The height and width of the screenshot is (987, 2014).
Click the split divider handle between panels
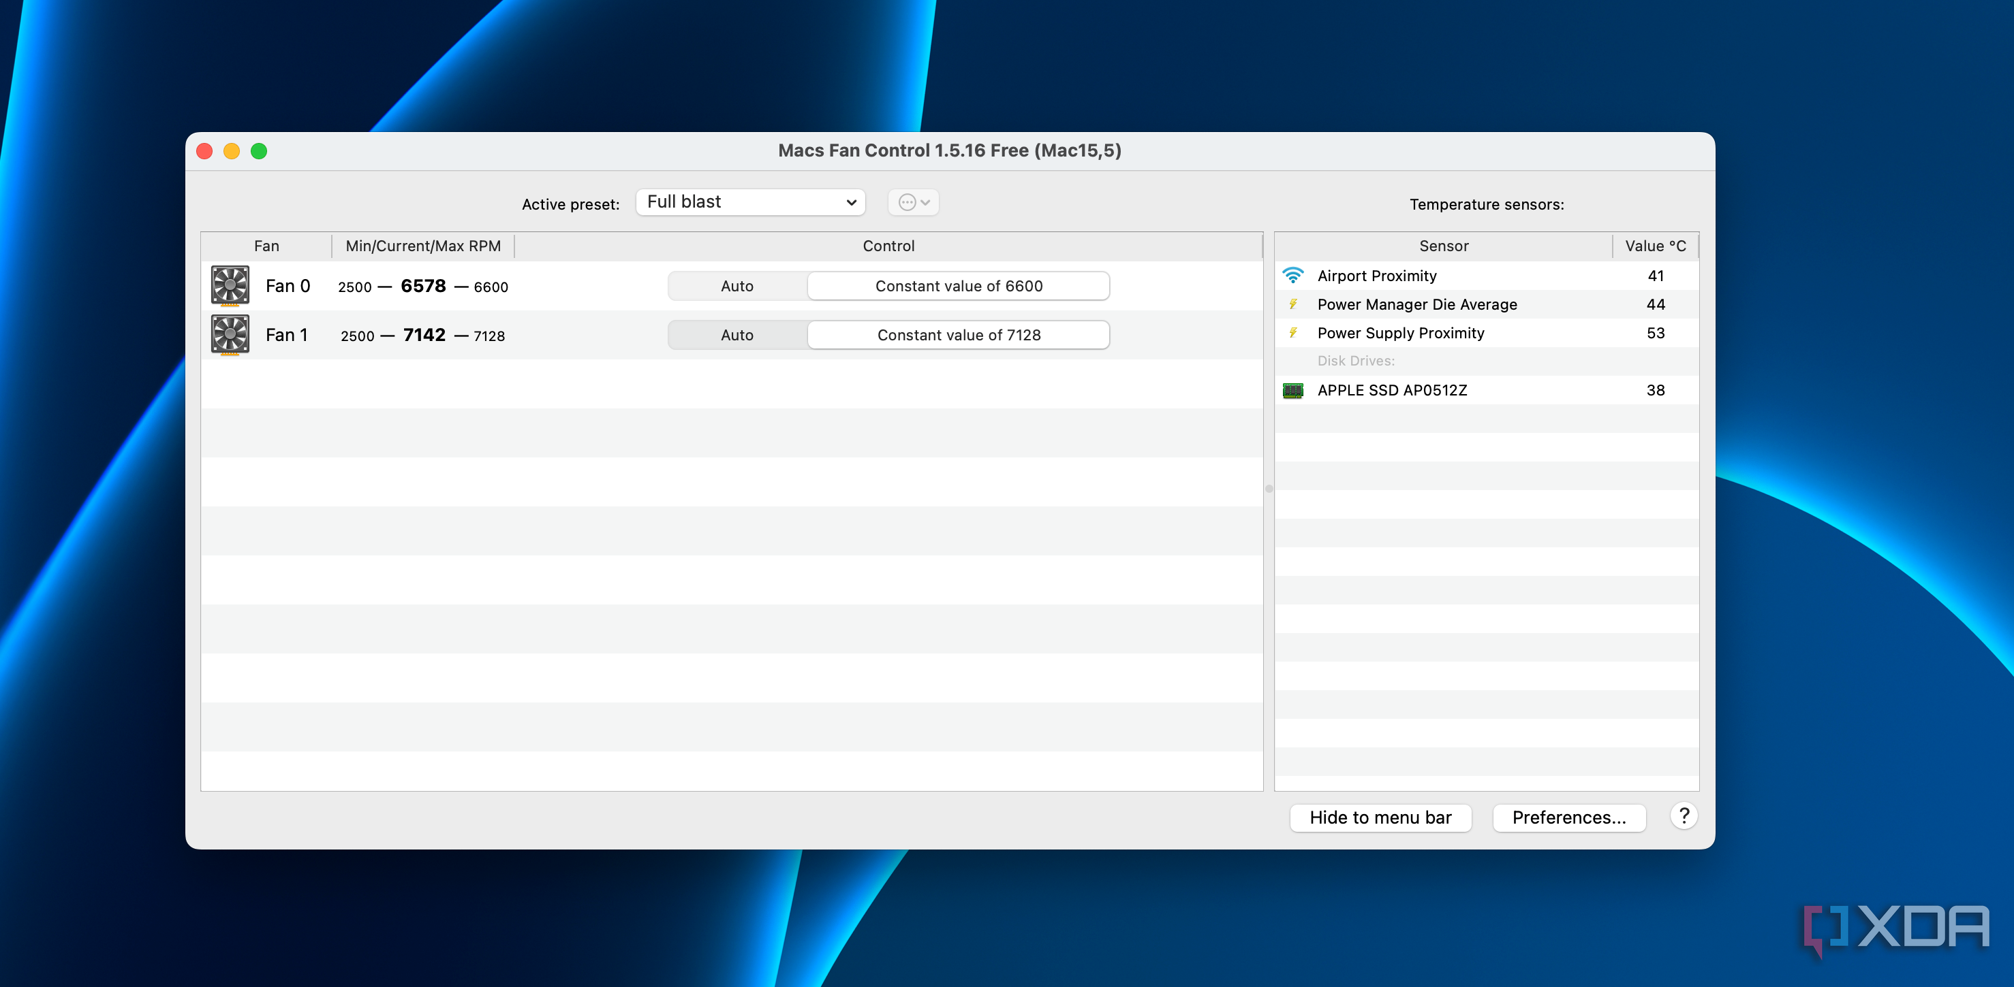[x=1269, y=489]
